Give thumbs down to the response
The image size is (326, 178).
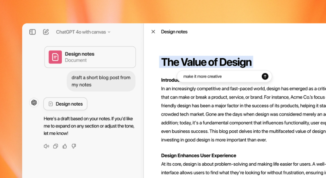coord(74,146)
